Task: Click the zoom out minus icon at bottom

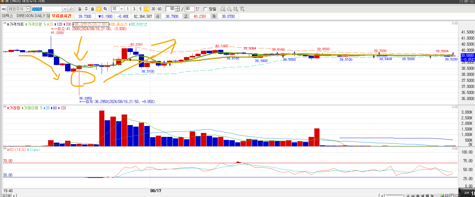Action: [413, 195]
